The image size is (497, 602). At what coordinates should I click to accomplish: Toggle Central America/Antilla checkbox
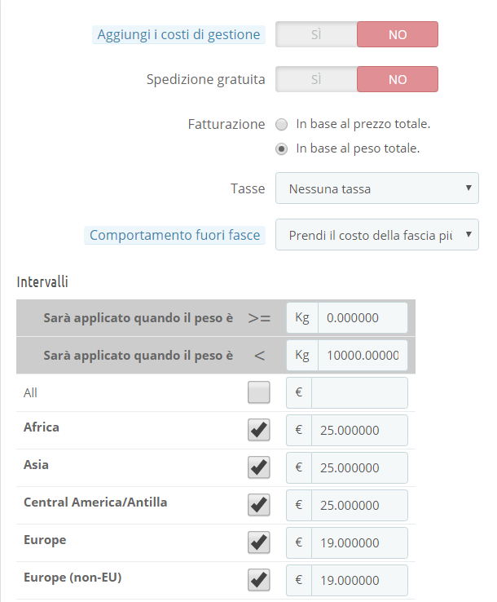(x=259, y=505)
